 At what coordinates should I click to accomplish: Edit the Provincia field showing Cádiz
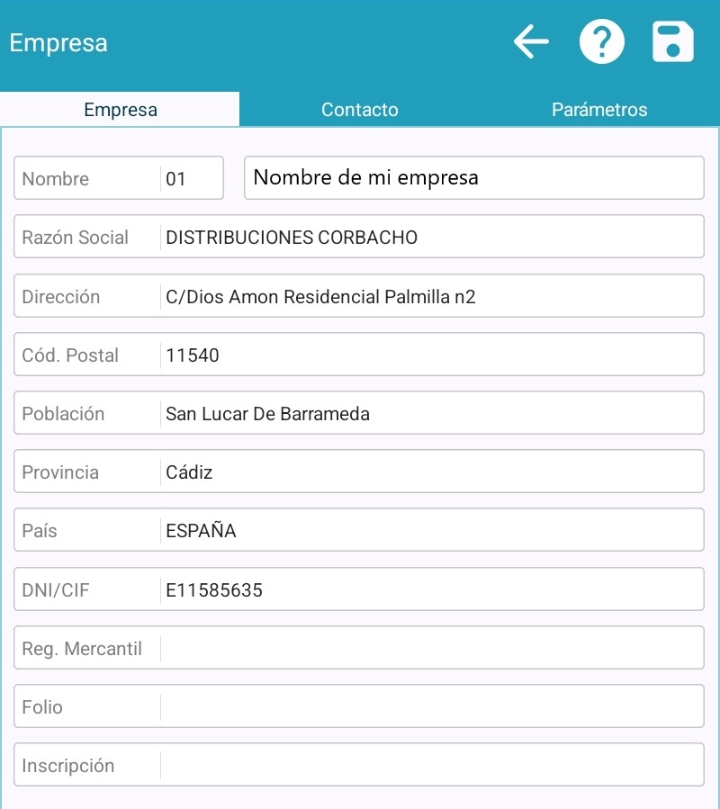(x=430, y=472)
